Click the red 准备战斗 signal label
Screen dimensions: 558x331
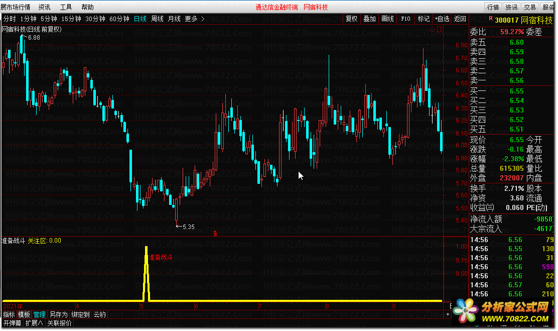pyautogui.click(x=161, y=257)
